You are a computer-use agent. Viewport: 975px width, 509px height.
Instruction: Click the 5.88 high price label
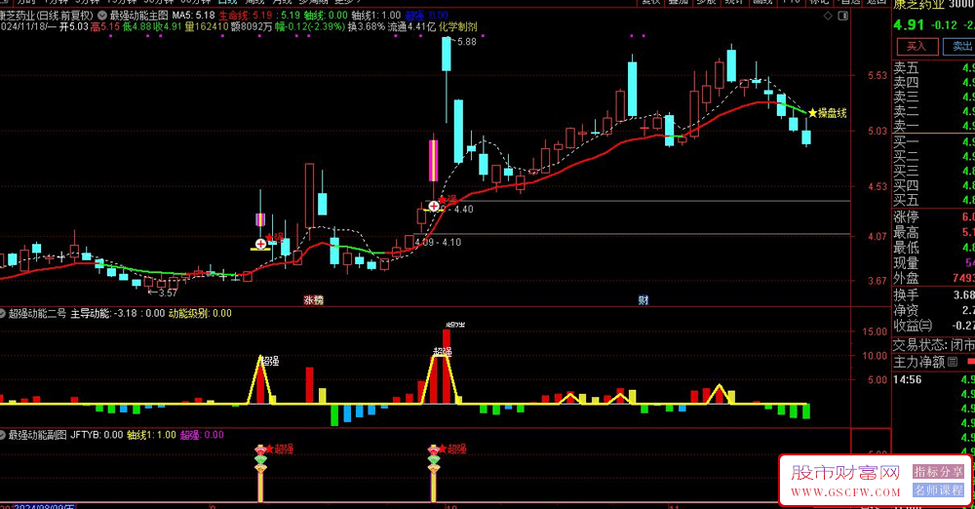coord(466,42)
